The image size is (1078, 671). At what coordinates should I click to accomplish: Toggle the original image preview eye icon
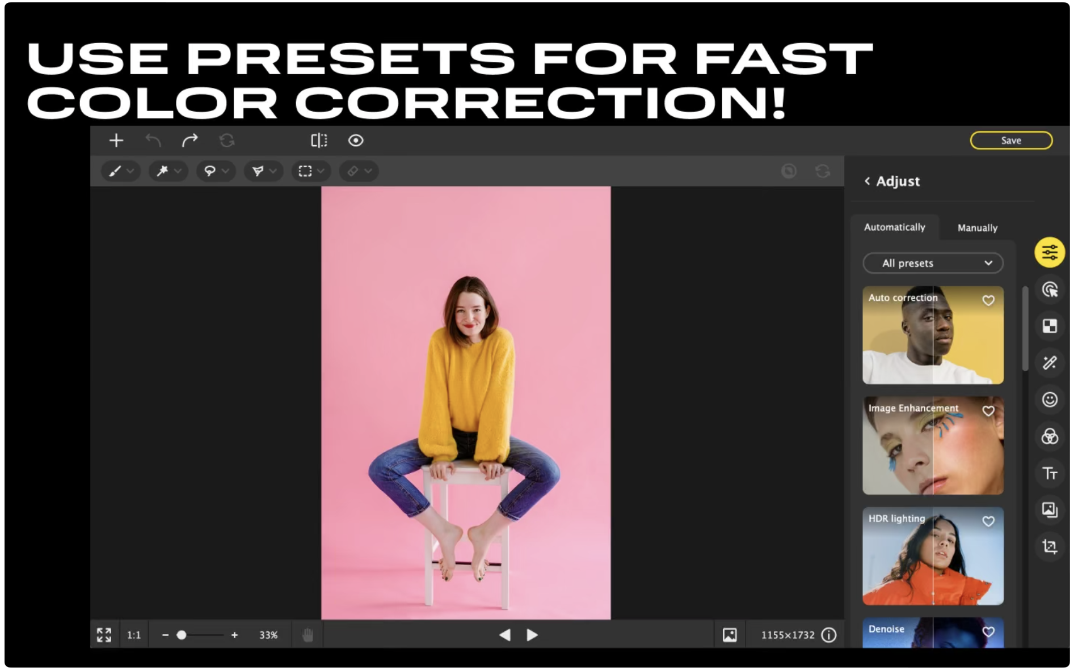[x=356, y=140]
